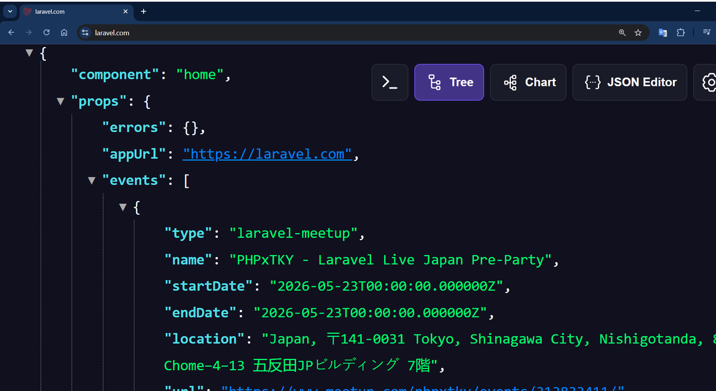The image size is (716, 391).
Task: Minimize the browser window
Action: click(x=698, y=11)
